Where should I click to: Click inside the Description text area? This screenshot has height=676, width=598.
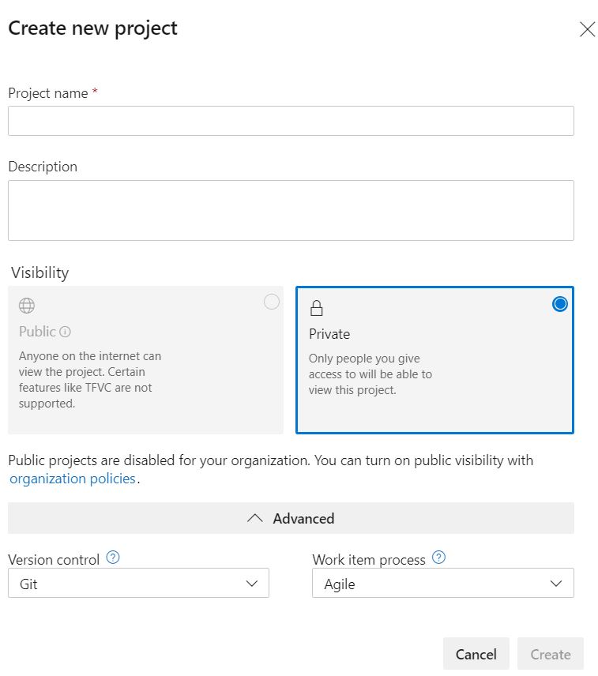(x=291, y=209)
